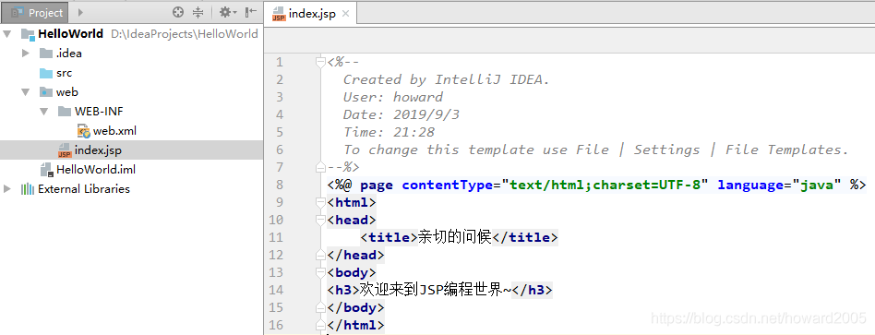Click the src folder icon
The width and height of the screenshot is (875, 335).
(46, 73)
